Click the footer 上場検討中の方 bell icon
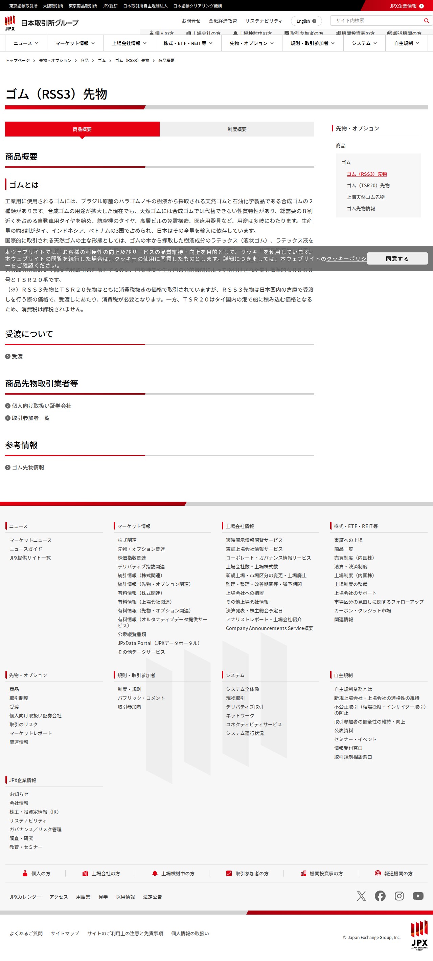433x961 pixels. pos(155,873)
